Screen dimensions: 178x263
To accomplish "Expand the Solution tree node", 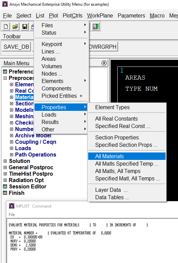I will click(5, 161).
